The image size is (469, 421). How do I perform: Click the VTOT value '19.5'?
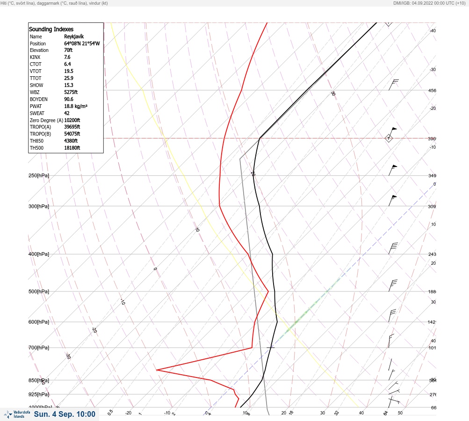point(69,71)
